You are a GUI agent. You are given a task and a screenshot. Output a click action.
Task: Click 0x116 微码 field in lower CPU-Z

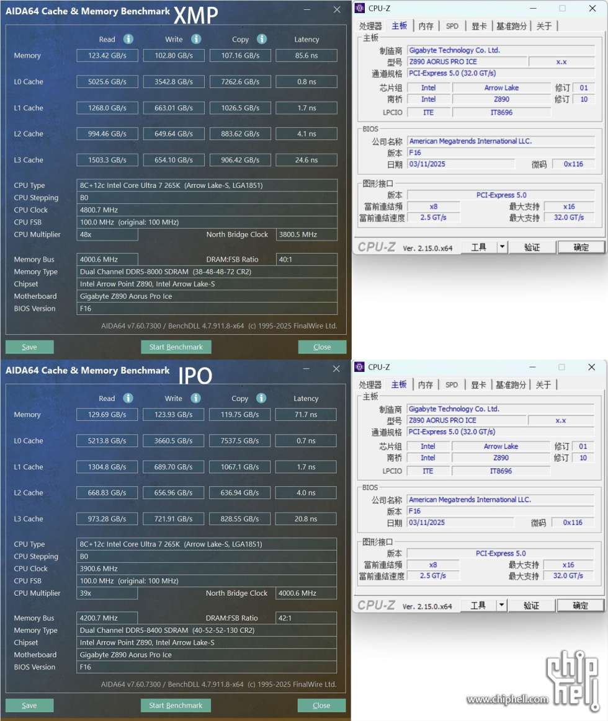tap(573, 523)
